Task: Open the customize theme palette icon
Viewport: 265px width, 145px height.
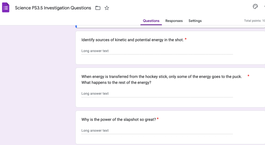Action: pos(255,7)
